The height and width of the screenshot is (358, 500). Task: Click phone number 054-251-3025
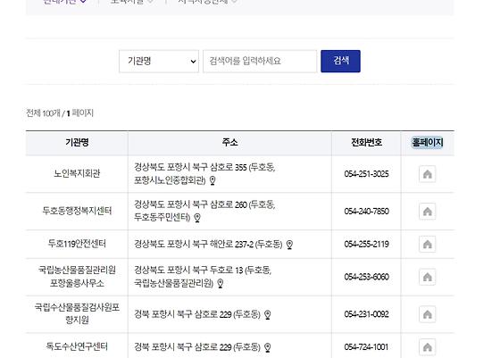coord(366,174)
